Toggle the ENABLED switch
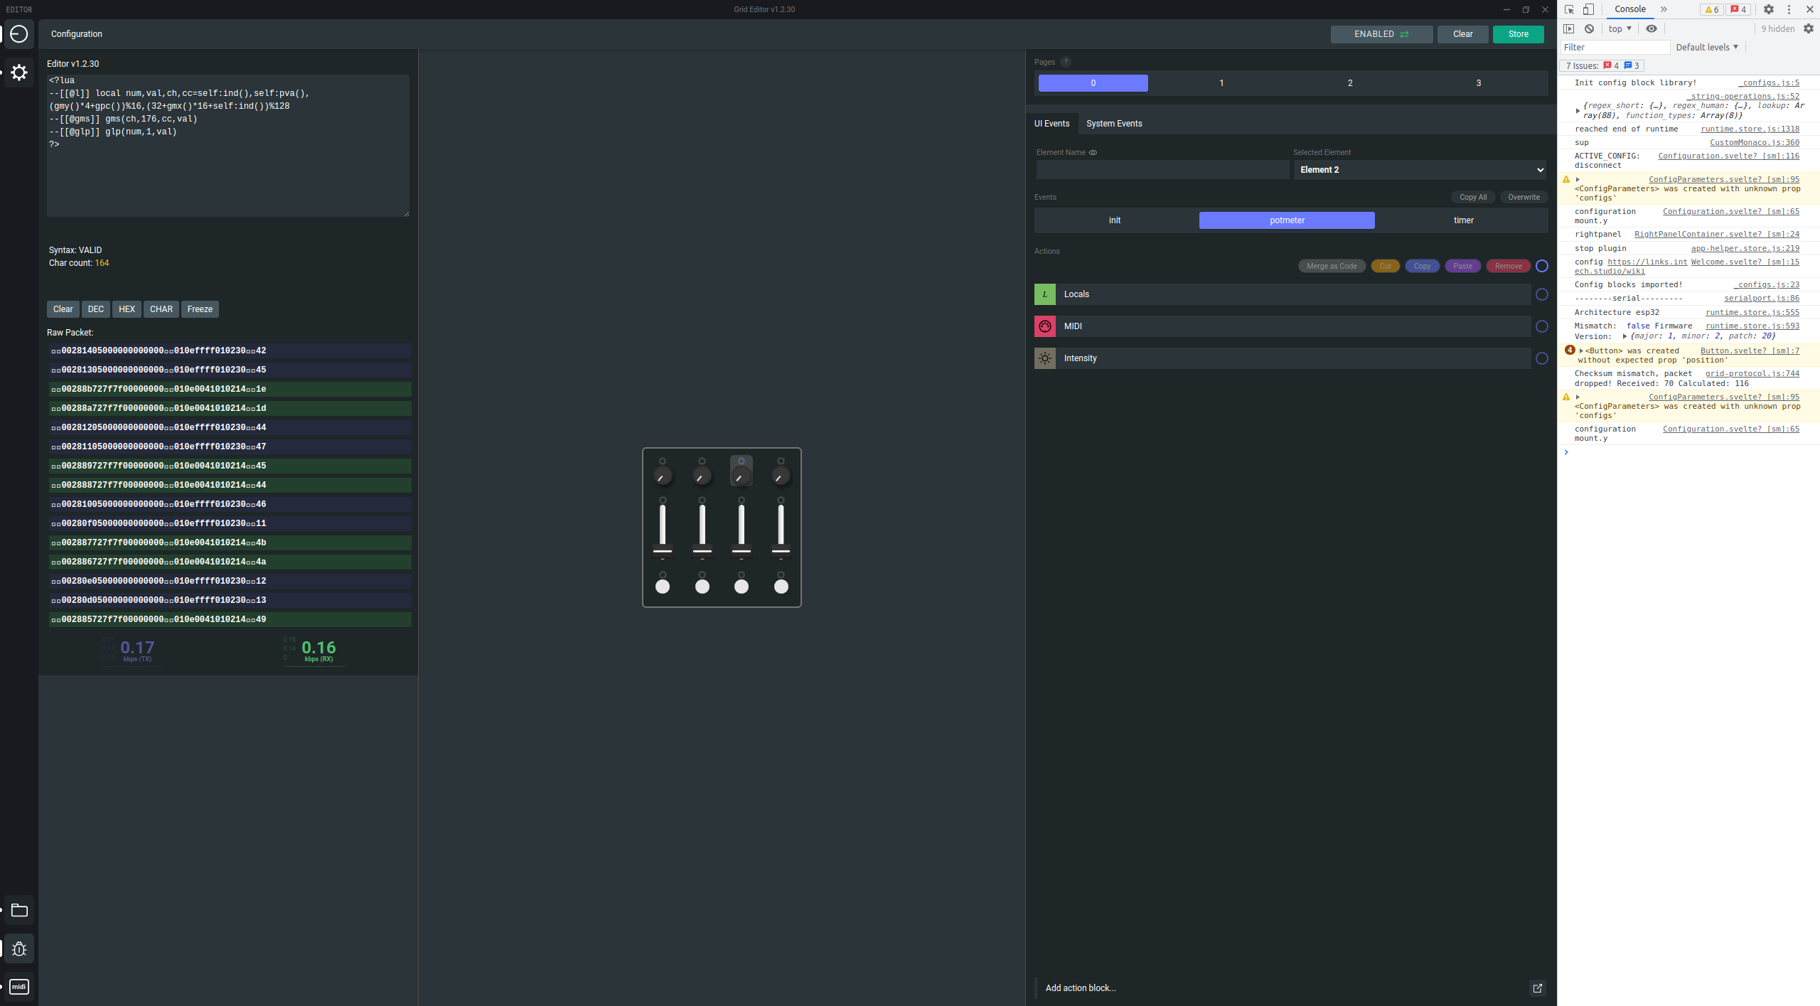The width and height of the screenshot is (1820, 1006). click(x=1380, y=33)
